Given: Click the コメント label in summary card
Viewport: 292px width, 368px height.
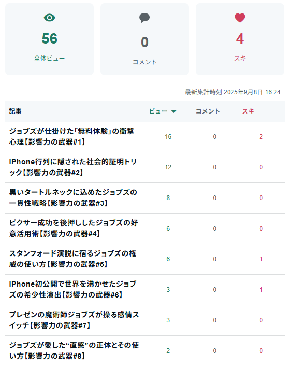Looking at the screenshot, I should point(144,62).
